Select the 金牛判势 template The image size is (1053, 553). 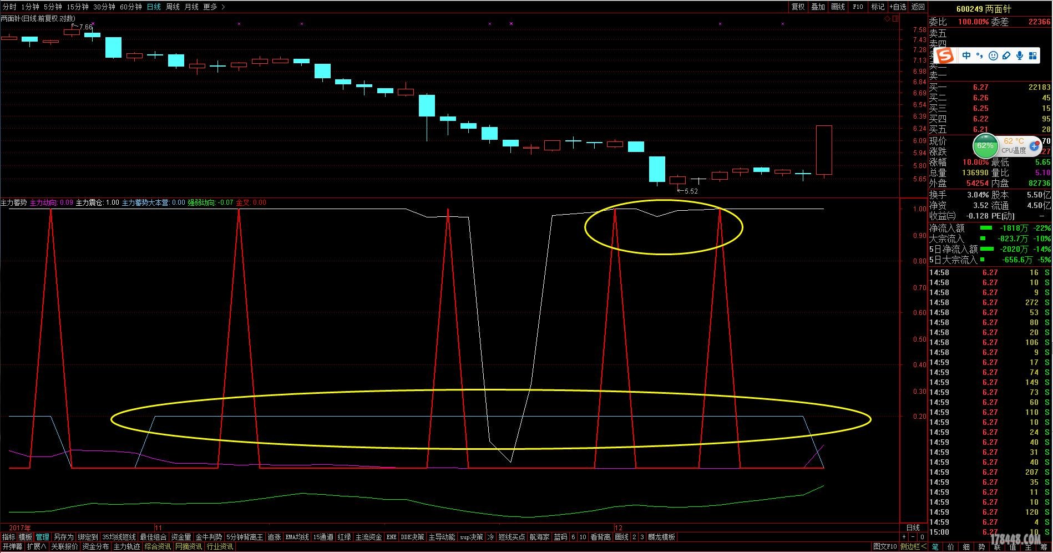tap(209, 537)
